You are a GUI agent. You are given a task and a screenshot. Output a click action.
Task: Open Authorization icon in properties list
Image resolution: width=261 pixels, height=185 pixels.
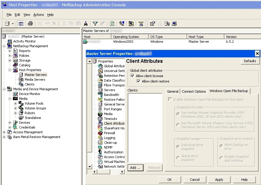tap(100, 152)
